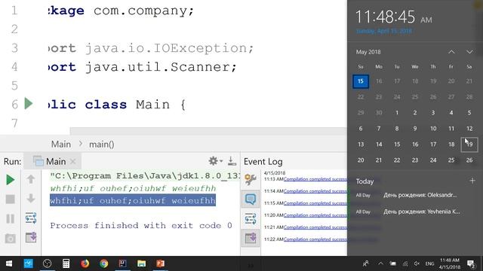Click the jdk1.8.0 command path line

tap(145, 176)
